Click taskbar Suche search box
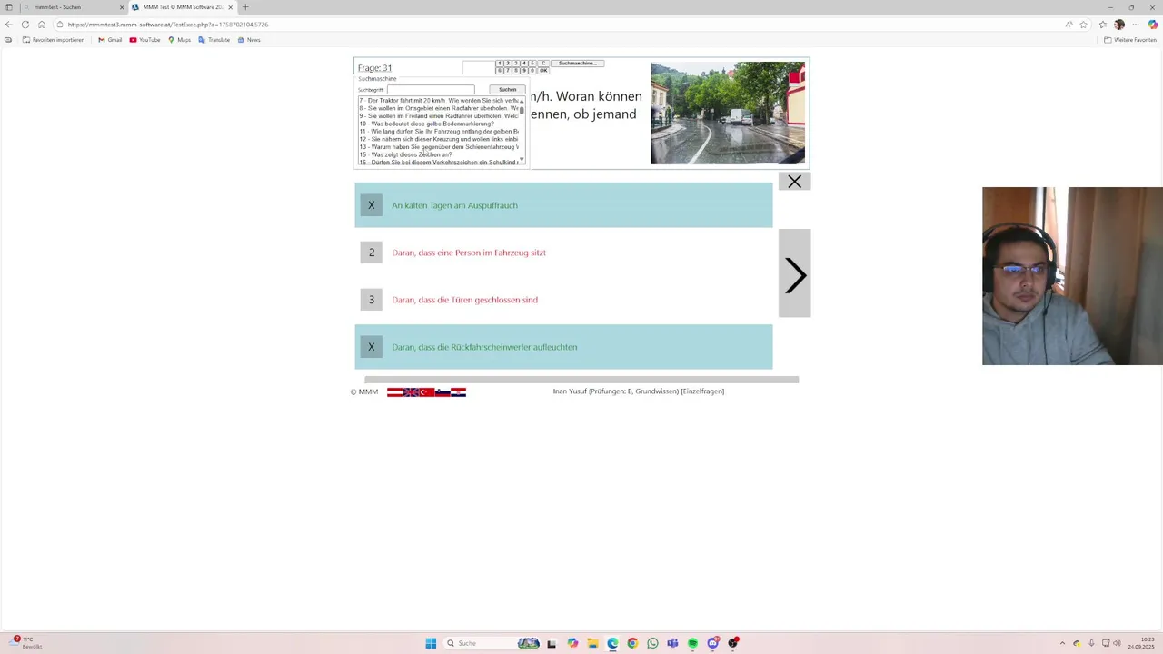1163x654 pixels. pos(491,643)
